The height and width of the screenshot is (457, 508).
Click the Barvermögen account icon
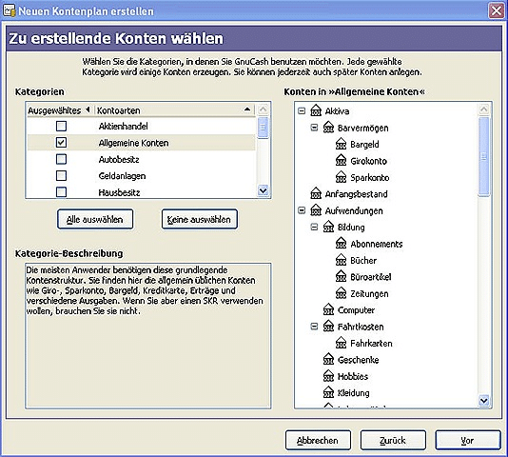coord(328,128)
